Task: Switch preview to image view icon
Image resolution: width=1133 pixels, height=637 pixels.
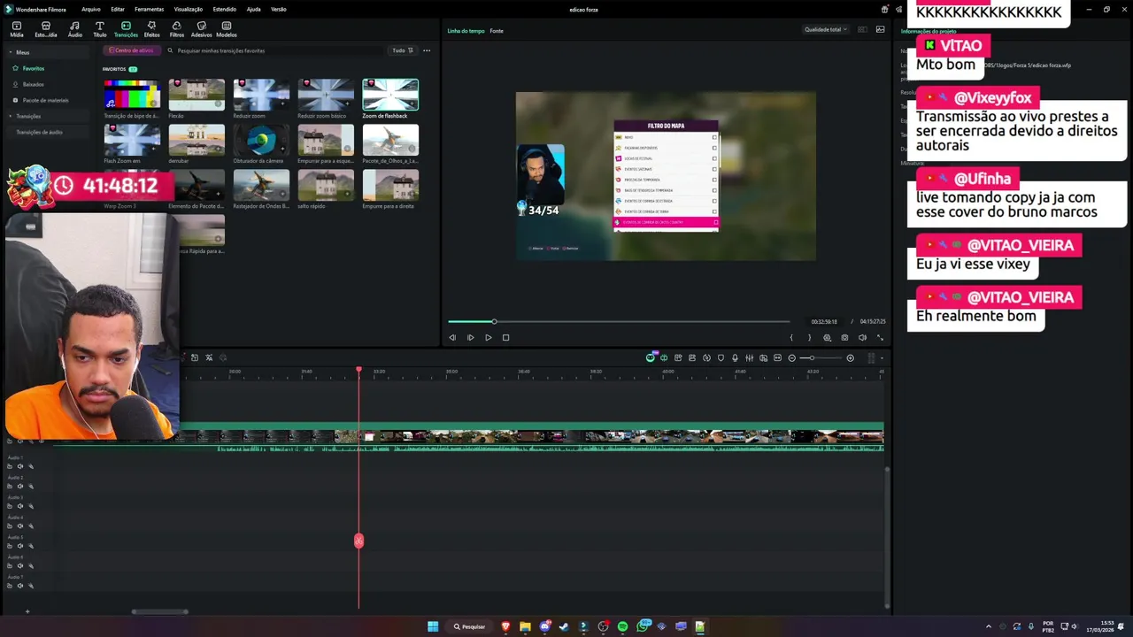Action: pyautogui.click(x=880, y=29)
